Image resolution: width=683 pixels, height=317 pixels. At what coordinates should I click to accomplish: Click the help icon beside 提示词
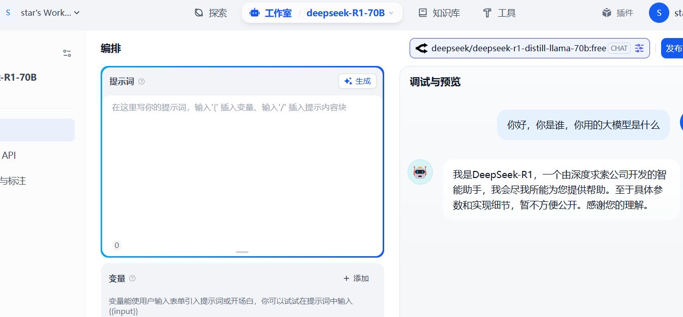tap(142, 82)
